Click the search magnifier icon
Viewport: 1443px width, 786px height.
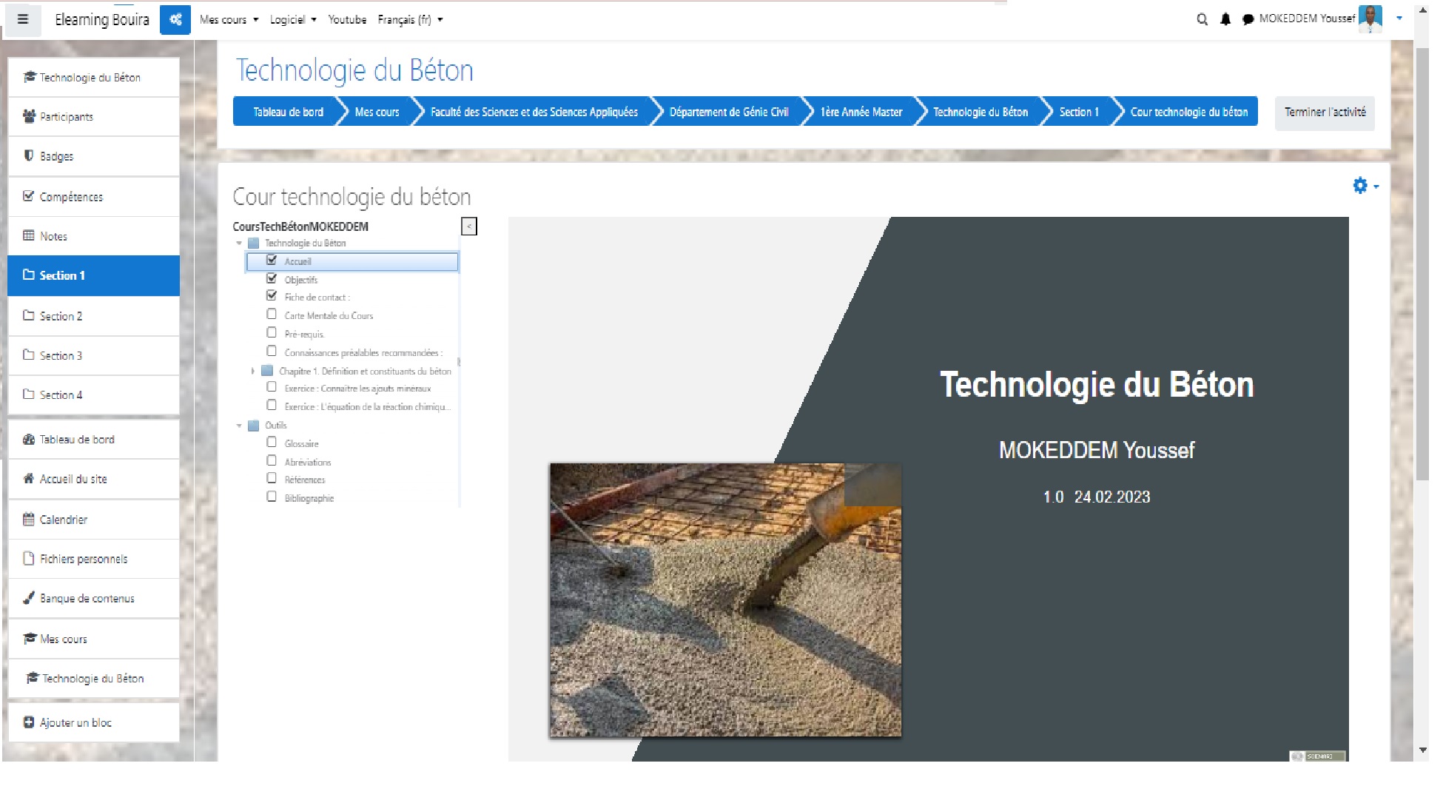coord(1202,19)
